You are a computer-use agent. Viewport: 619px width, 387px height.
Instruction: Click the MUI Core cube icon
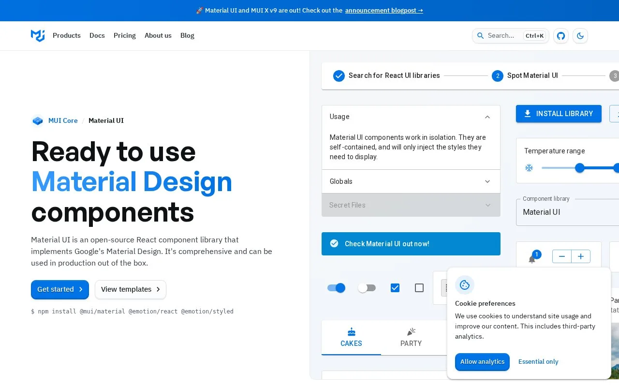coord(38,120)
